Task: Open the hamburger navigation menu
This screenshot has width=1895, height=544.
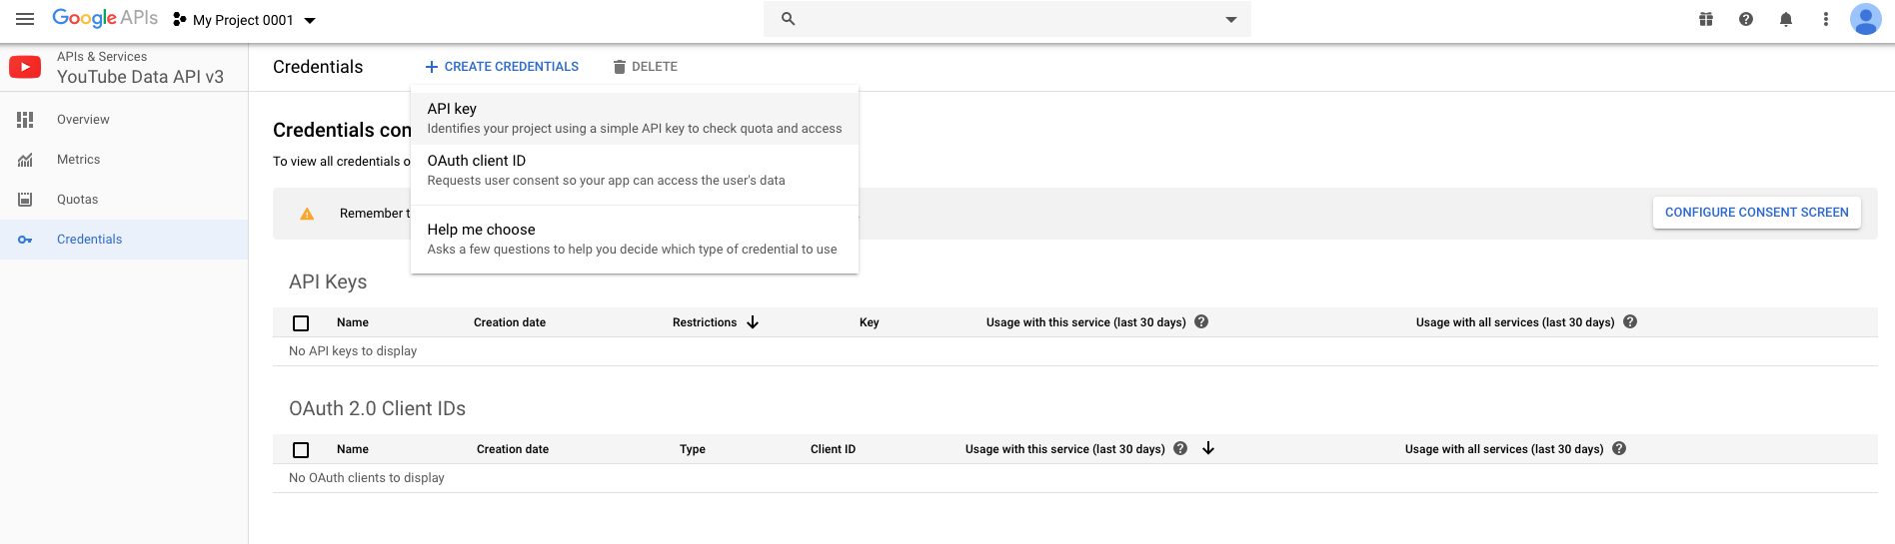Action: pos(25,19)
